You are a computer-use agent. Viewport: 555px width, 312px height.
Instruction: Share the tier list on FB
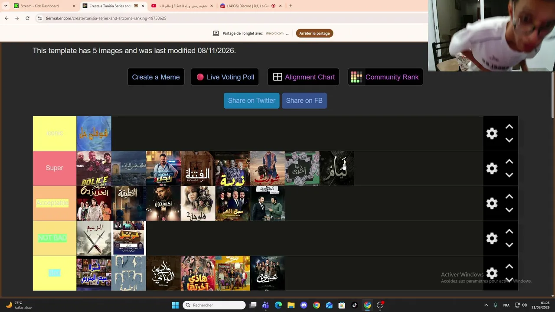304,101
